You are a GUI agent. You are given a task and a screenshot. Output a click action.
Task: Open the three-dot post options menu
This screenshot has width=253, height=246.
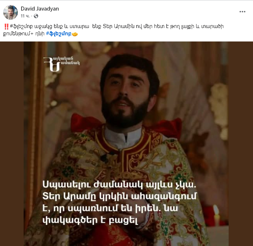[242, 12]
